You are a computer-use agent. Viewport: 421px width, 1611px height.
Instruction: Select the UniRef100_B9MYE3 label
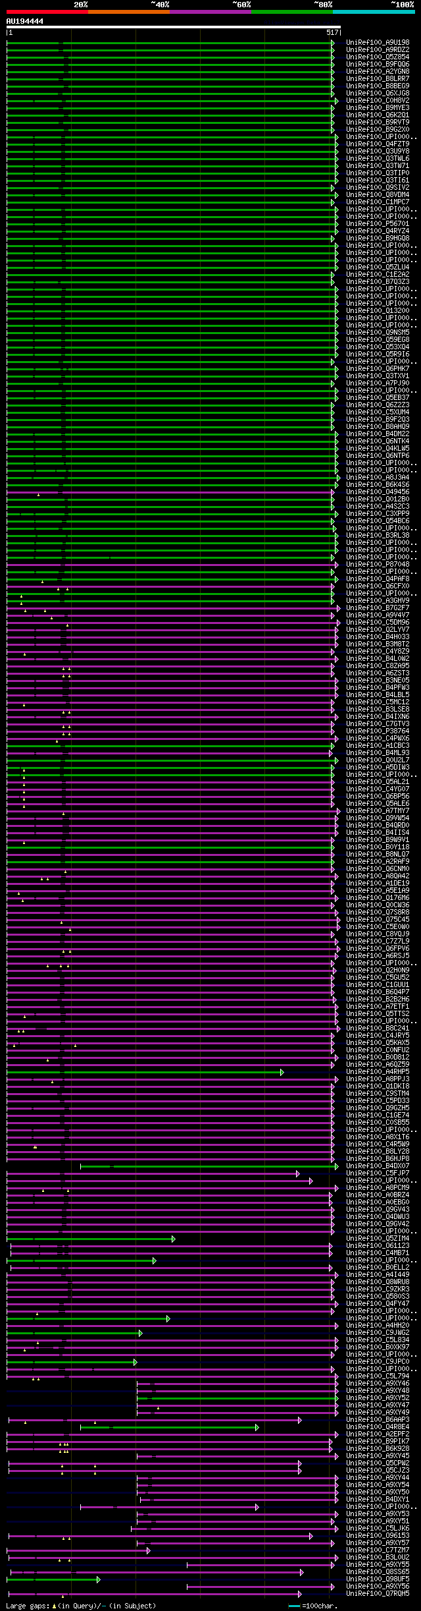click(378, 108)
